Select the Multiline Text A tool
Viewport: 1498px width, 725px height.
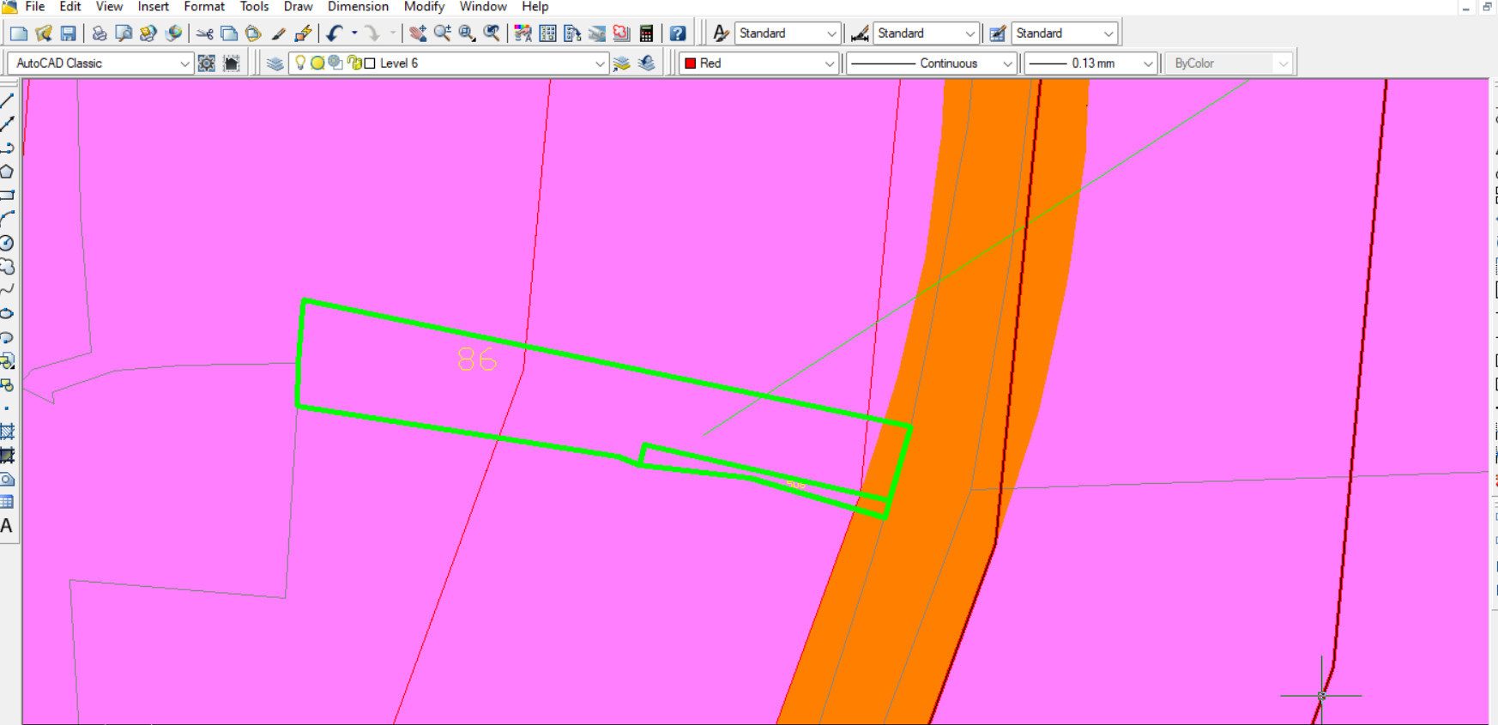(x=7, y=526)
